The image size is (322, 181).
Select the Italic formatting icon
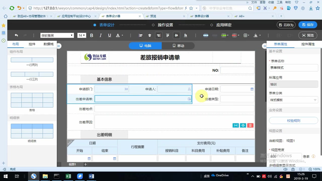tap(100, 35)
